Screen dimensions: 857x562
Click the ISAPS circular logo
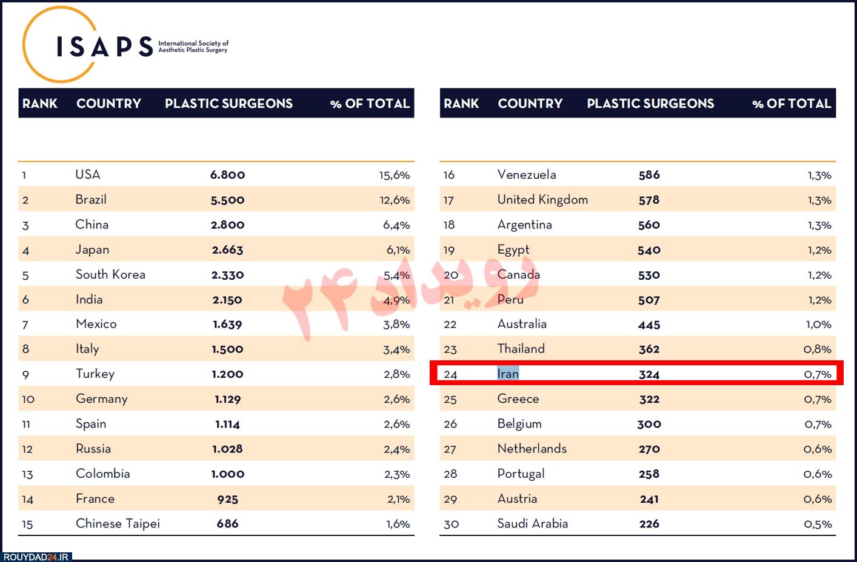point(61,45)
